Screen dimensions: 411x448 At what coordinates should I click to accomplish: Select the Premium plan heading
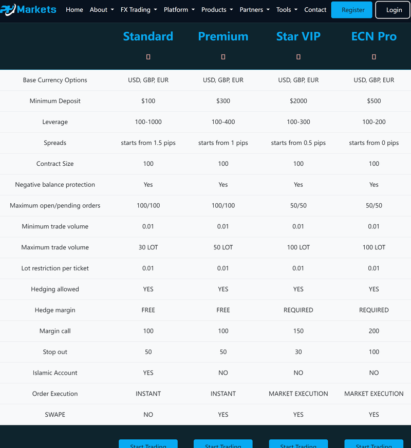coord(223,36)
